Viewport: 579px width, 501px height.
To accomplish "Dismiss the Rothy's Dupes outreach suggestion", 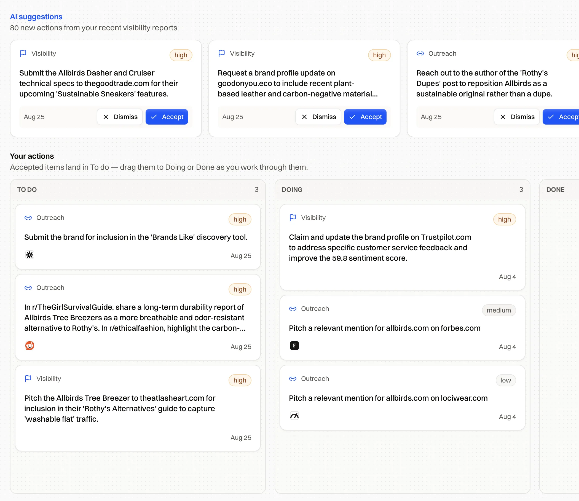I will [x=517, y=117].
